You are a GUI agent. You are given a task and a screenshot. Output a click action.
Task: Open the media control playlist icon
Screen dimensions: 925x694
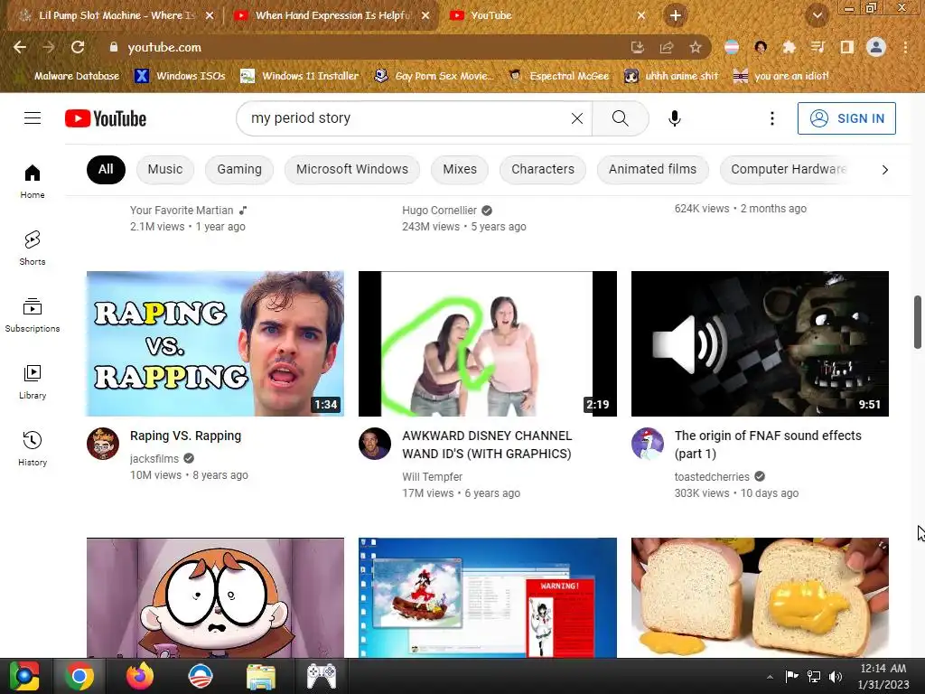coord(818,47)
